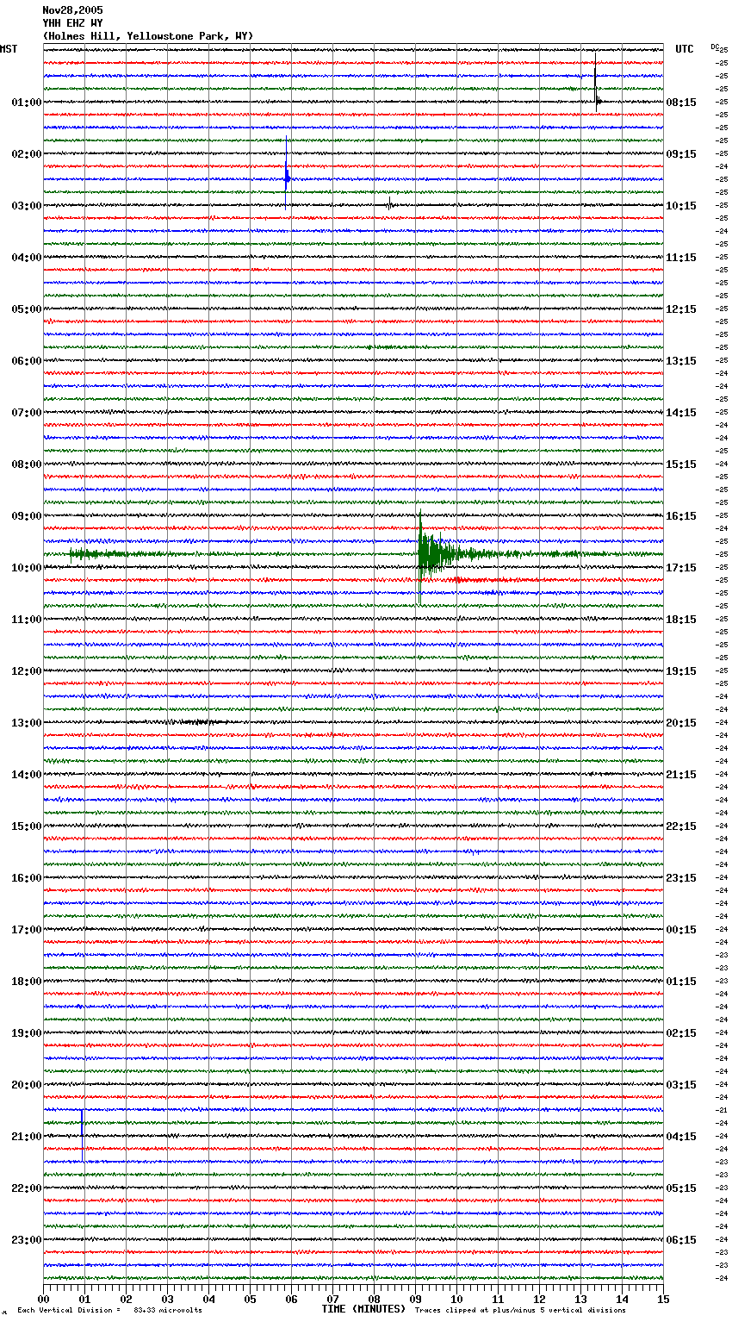
Task: Click the date header Nov28,2005
Action: click(x=72, y=10)
